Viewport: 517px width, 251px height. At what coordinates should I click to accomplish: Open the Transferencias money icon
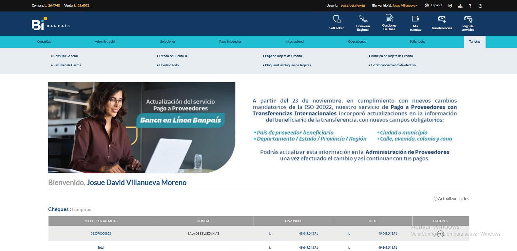tap(442, 19)
